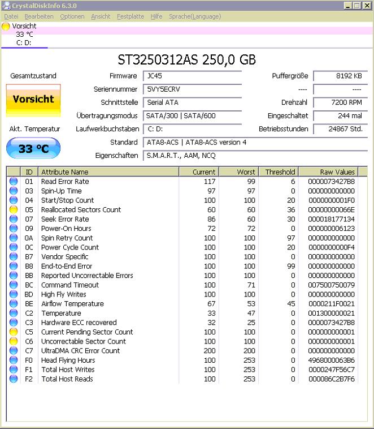Click the Übertragungsmodus field SATA/300 | SATA/600
Image resolution: width=374 pixels, height=429 pixels.
[x=192, y=115]
